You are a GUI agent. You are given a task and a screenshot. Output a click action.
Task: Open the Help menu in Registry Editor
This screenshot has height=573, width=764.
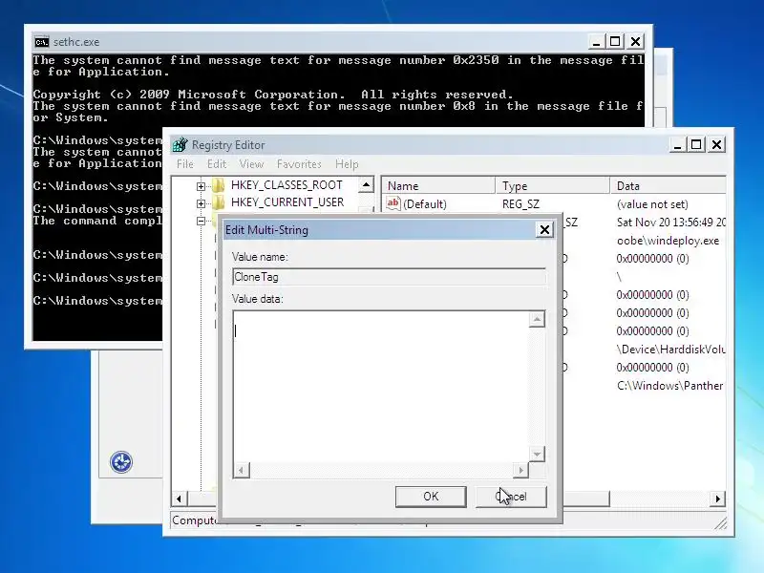coord(347,164)
